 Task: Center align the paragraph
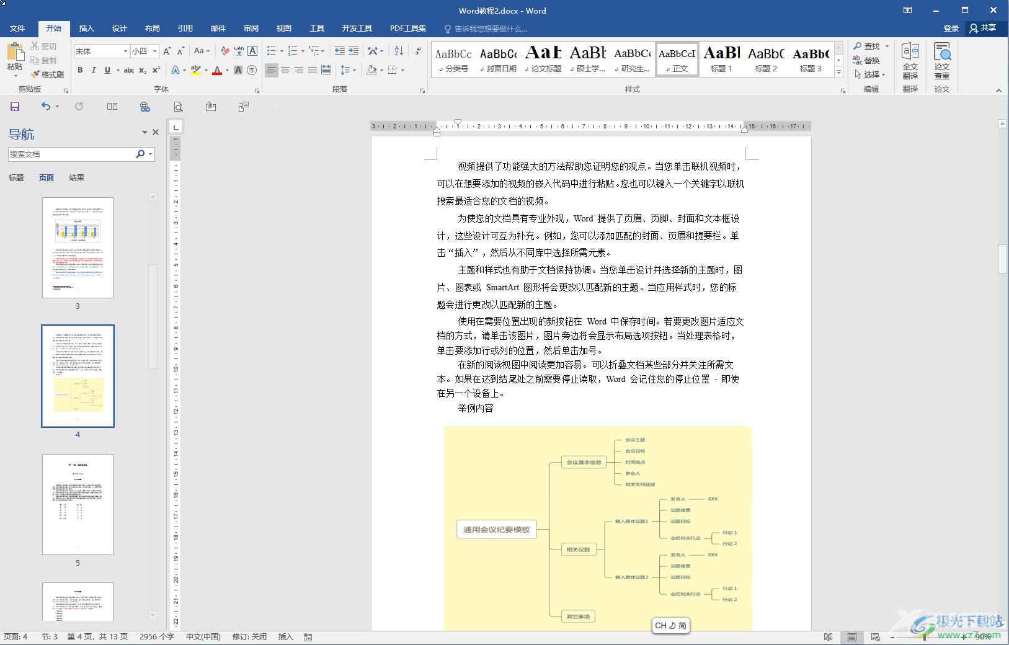285,70
